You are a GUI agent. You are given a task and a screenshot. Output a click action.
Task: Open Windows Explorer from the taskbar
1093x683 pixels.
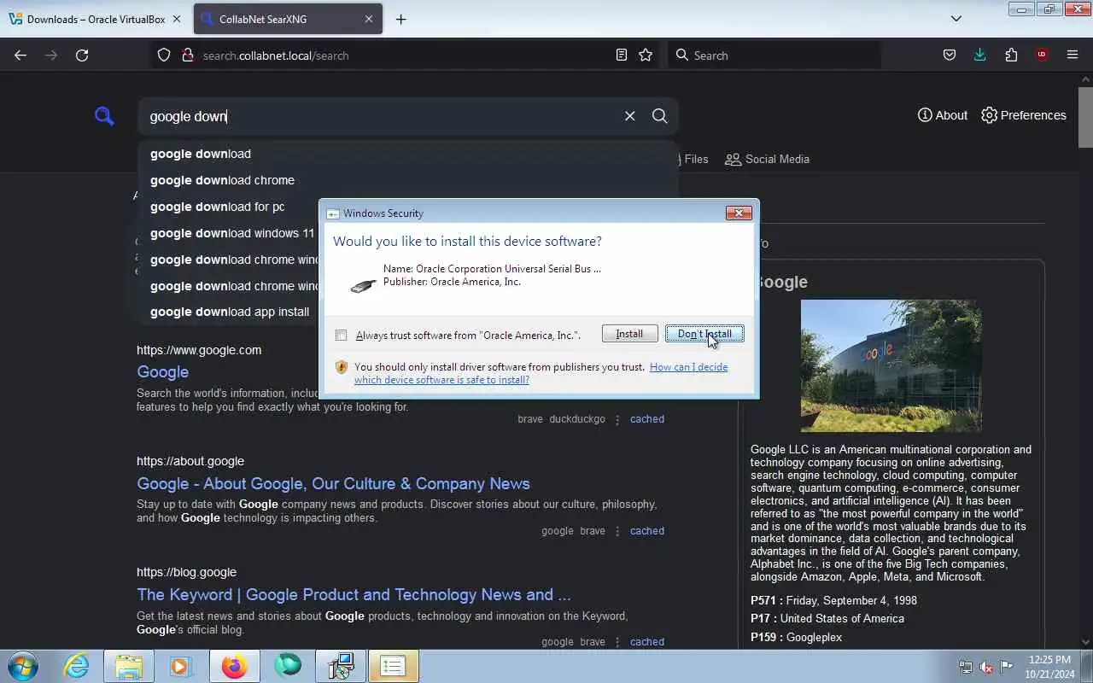[129, 666]
